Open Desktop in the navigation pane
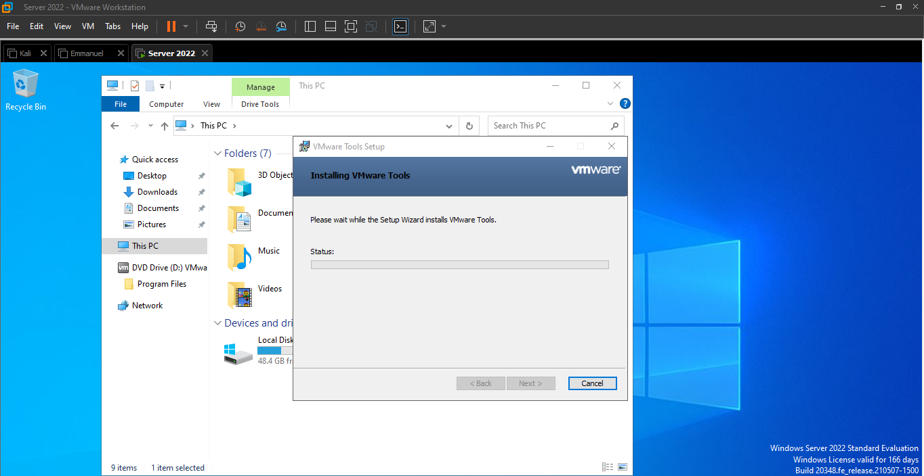 point(152,176)
